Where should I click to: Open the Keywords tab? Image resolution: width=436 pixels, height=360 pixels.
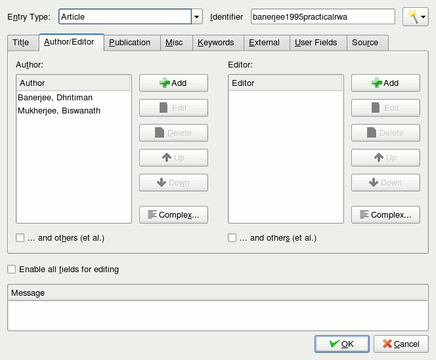(x=216, y=43)
